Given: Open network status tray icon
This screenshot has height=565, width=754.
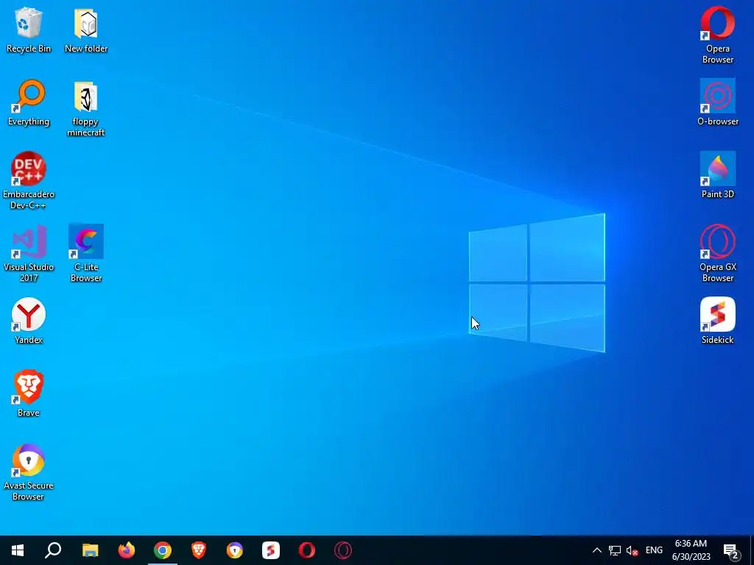Looking at the screenshot, I should click(x=615, y=550).
